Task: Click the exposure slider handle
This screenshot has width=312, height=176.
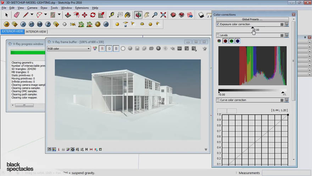Action: tap(252, 27)
